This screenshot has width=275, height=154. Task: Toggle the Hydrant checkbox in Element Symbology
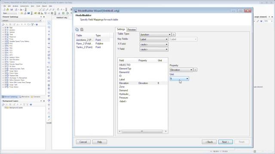[5, 32]
